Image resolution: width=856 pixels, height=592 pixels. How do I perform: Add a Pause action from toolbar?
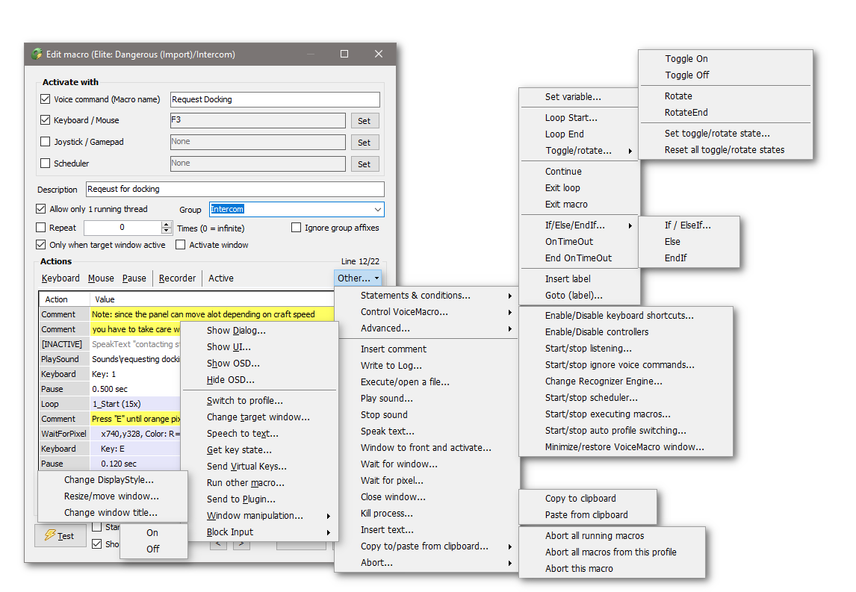(x=134, y=278)
